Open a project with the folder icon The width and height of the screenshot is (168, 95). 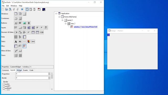[7, 9]
